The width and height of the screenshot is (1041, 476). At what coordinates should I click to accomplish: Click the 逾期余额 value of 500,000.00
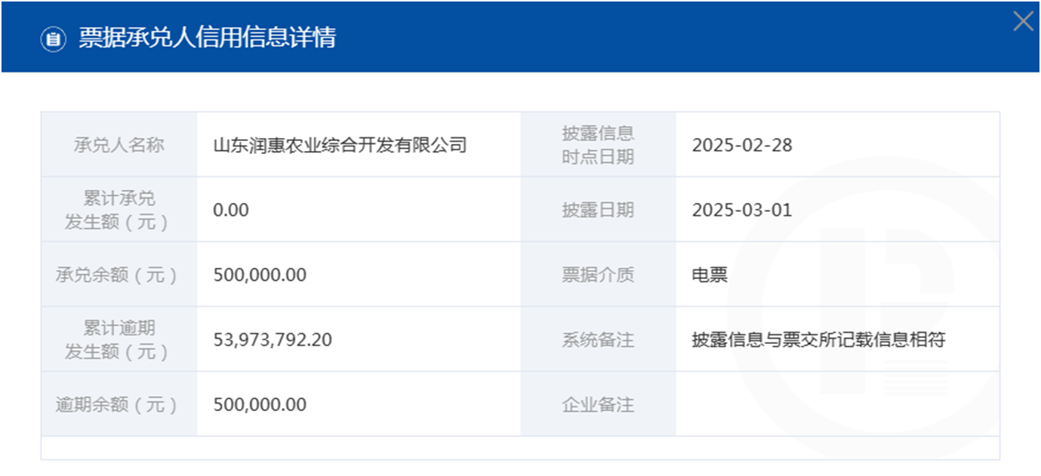point(260,404)
